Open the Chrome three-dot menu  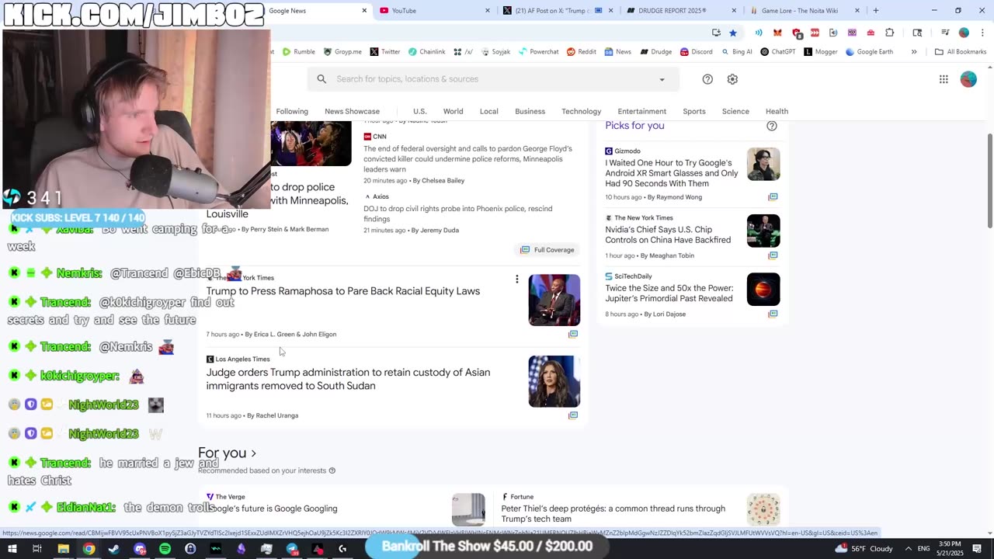(982, 33)
